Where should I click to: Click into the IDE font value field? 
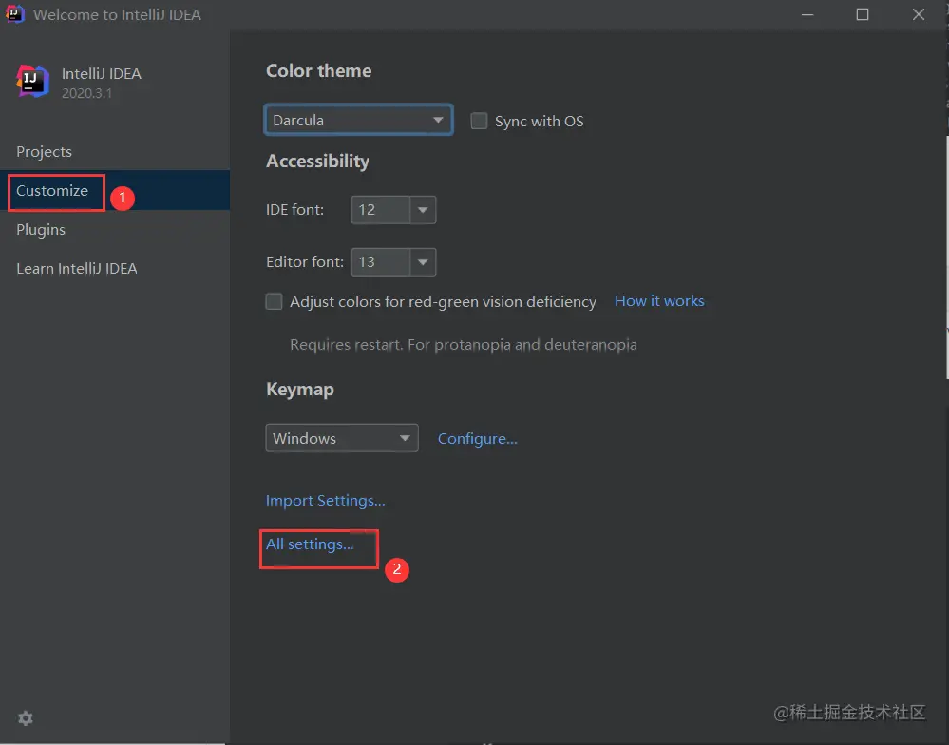click(x=381, y=209)
